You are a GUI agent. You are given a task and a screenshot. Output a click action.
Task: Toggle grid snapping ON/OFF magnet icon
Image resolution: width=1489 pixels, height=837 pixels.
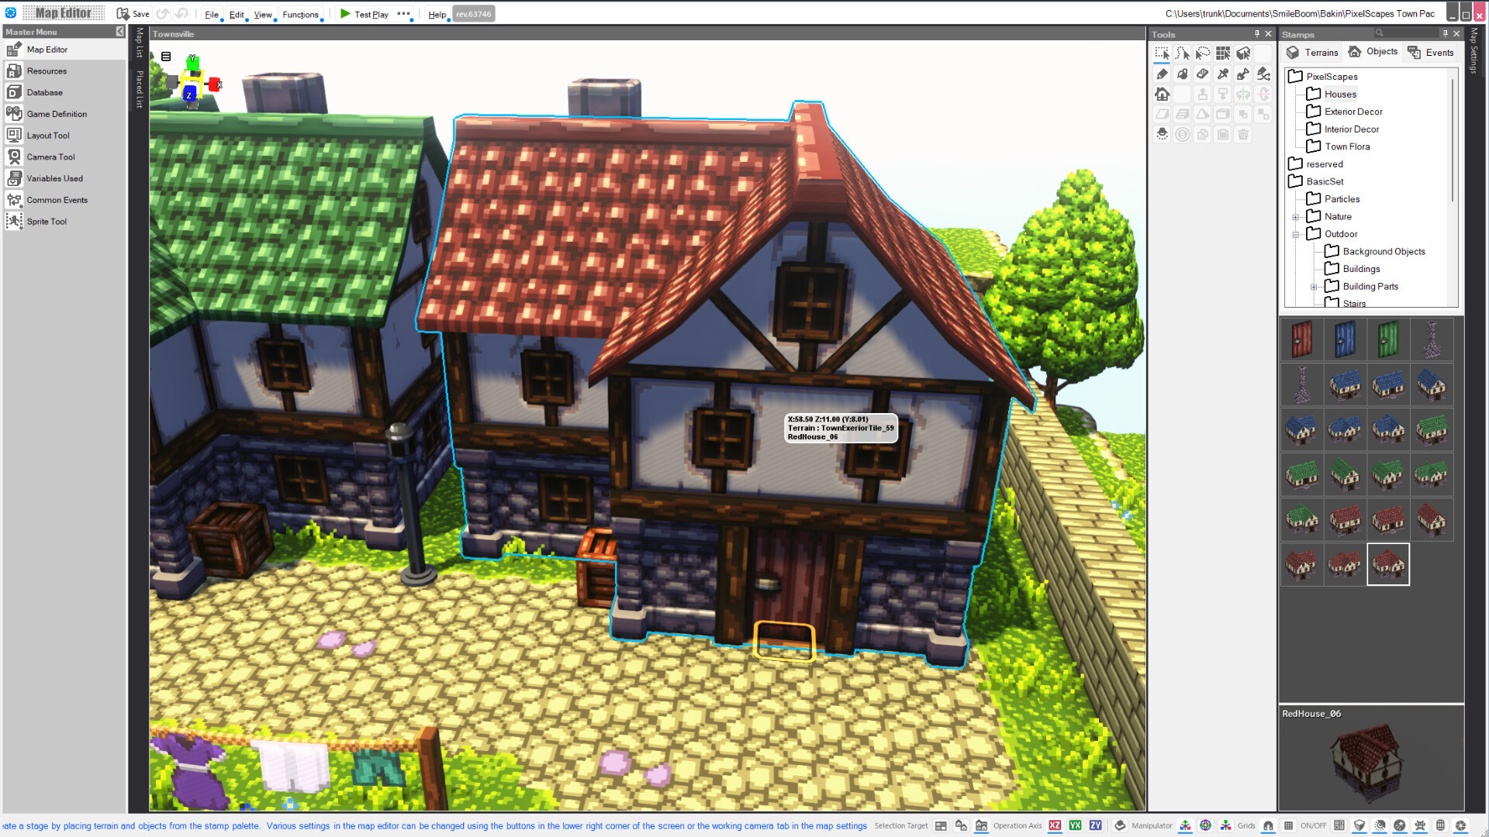click(x=1268, y=825)
